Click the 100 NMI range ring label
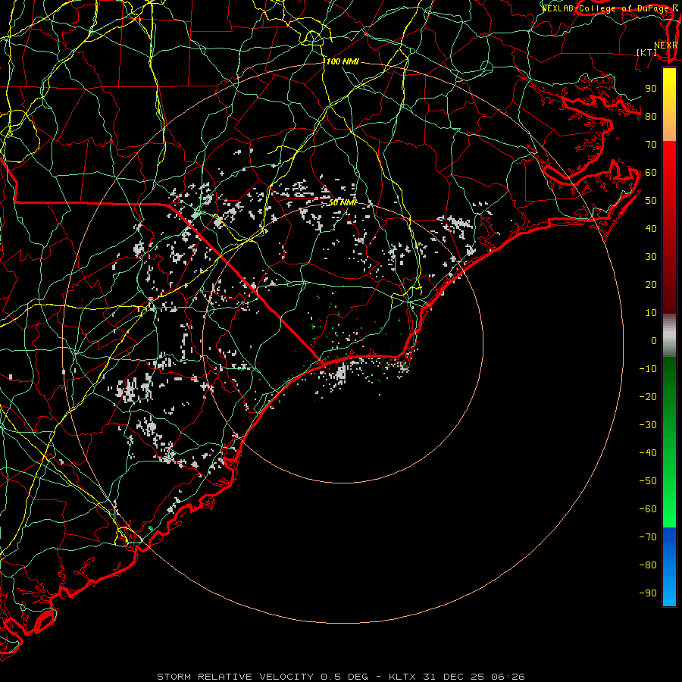This screenshot has height=682, width=682. pyautogui.click(x=343, y=62)
